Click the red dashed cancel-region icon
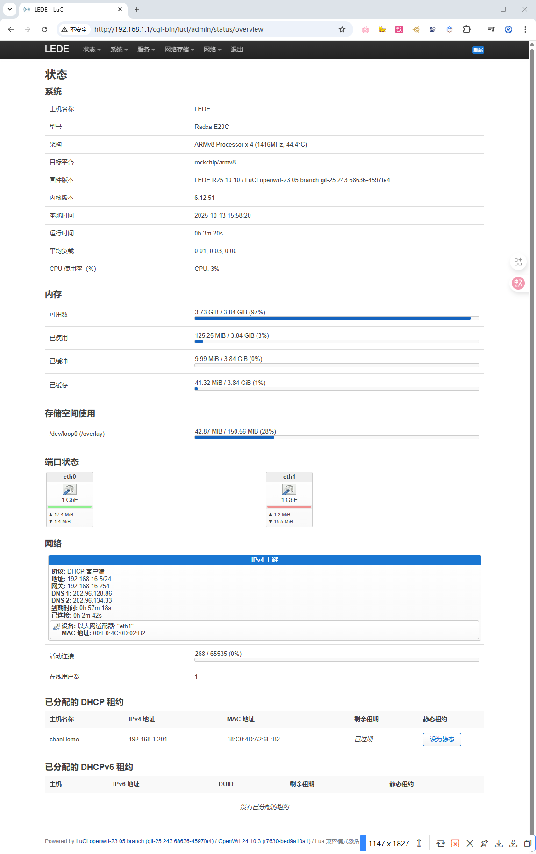 coord(455,843)
